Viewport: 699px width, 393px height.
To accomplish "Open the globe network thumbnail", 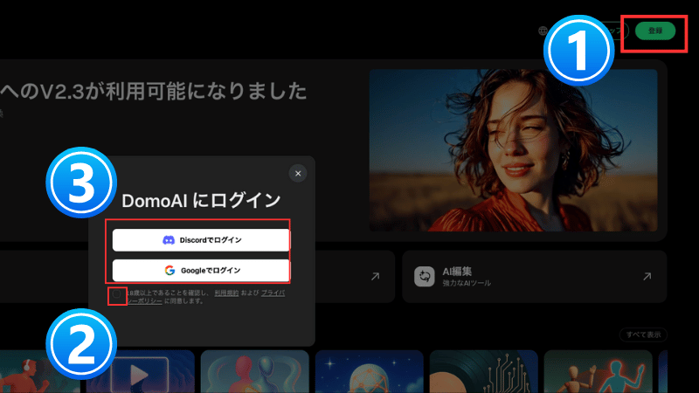I will (x=369, y=372).
